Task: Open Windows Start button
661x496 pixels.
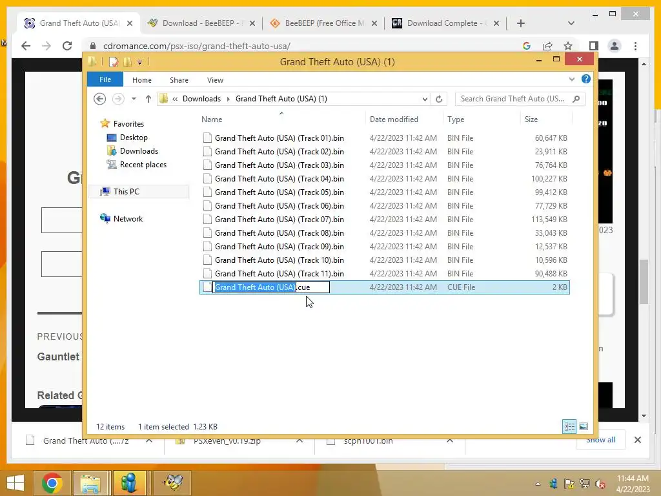Action: click(x=15, y=483)
